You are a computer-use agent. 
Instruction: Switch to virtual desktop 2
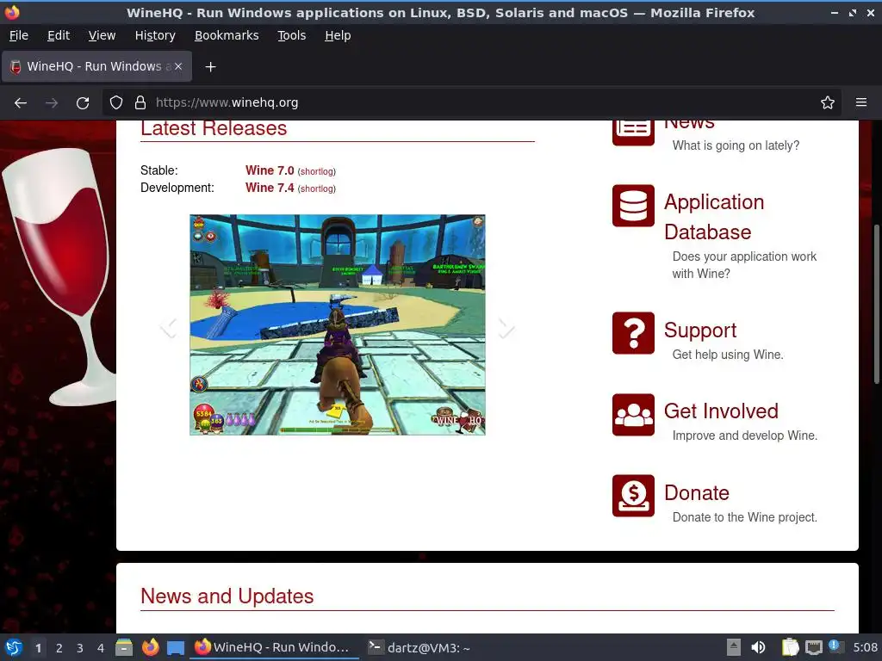(59, 648)
